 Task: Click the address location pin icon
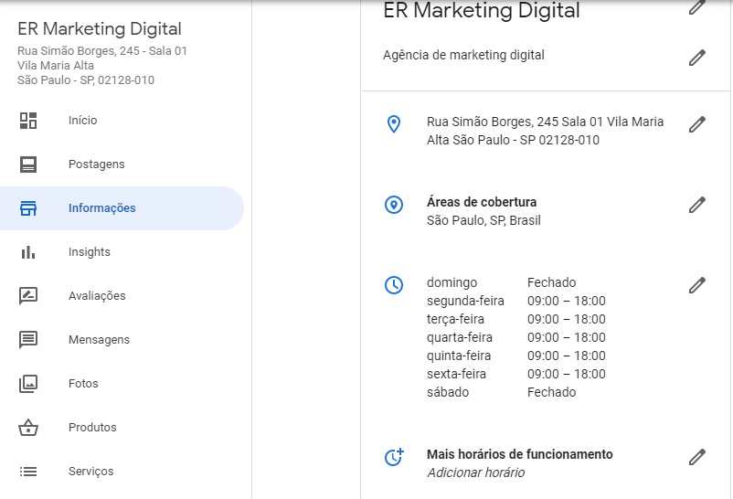pos(394,124)
